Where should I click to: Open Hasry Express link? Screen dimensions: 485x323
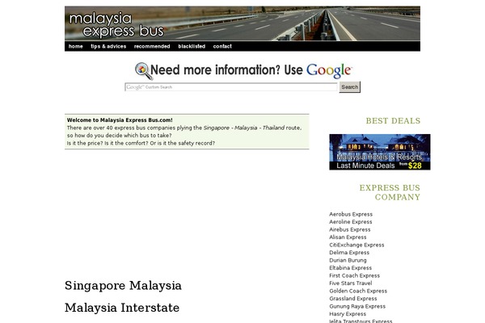348,314
